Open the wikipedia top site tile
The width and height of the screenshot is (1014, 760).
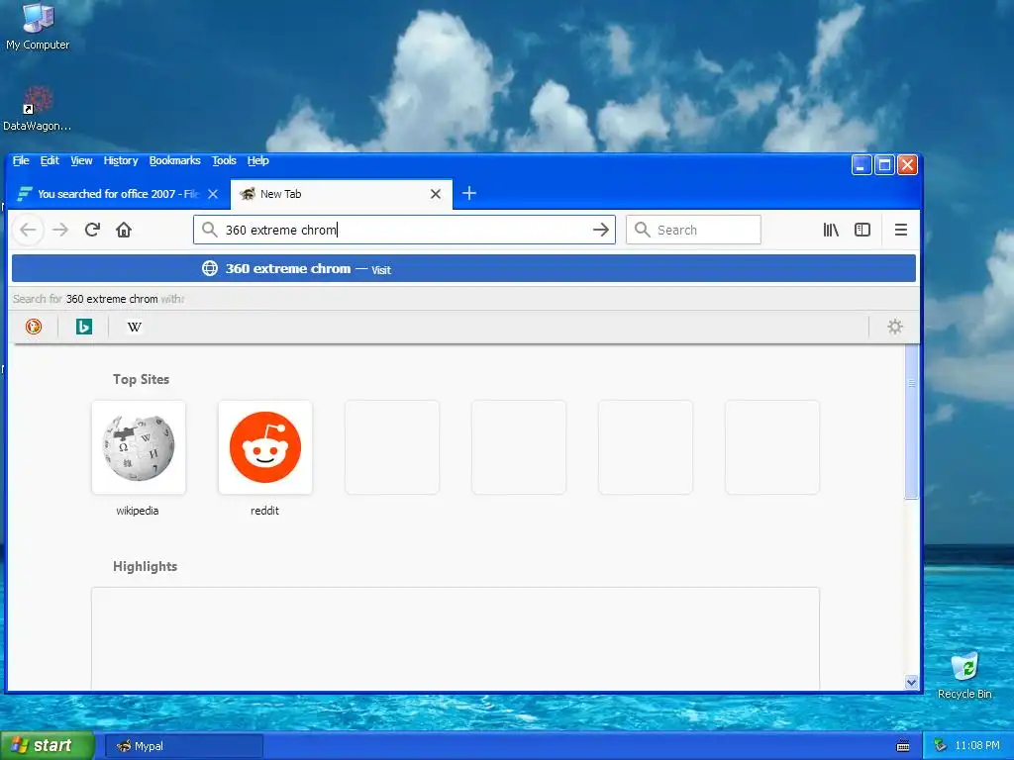click(x=139, y=447)
